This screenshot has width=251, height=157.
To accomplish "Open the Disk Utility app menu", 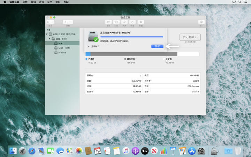I will (x=14, y=2).
